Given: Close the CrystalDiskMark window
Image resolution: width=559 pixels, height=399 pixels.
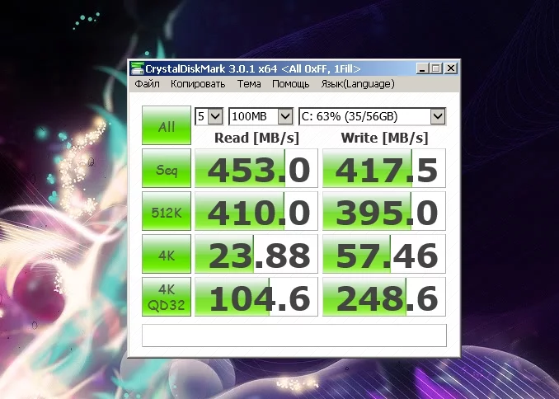Looking at the screenshot, I should tap(451, 68).
